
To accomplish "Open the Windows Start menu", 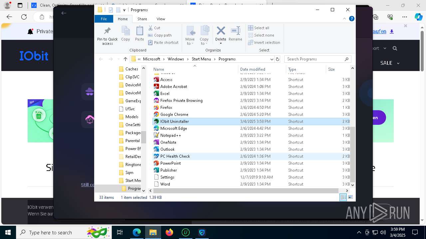I will [x=8, y=232].
